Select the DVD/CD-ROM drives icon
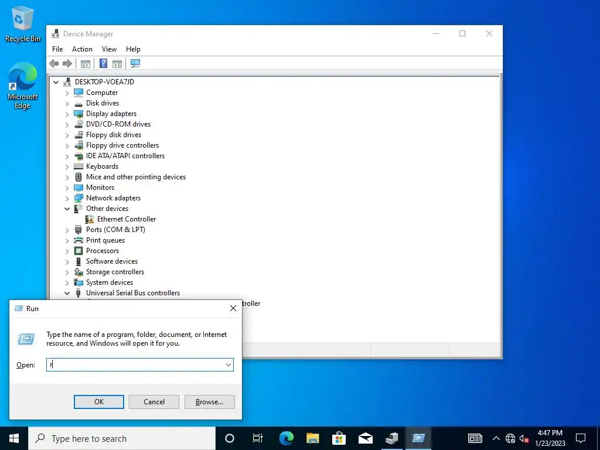Screen dimensions: 600x450 point(79,124)
